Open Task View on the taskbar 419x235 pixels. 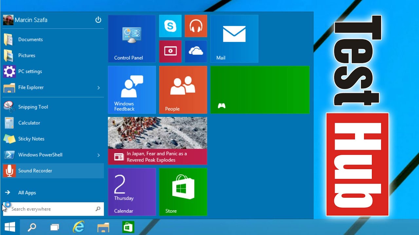pyautogui.click(x=55, y=227)
